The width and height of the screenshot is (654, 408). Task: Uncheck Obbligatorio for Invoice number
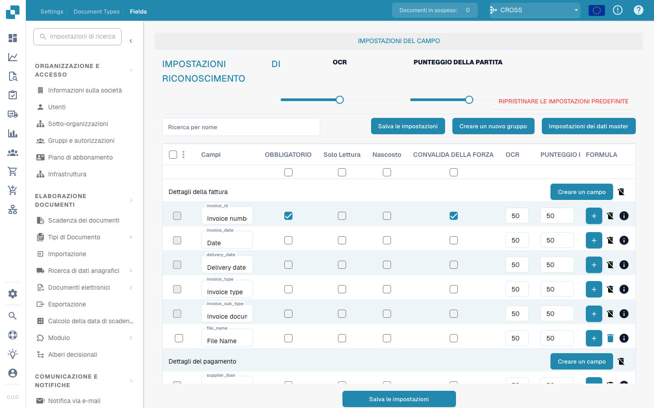point(288,216)
